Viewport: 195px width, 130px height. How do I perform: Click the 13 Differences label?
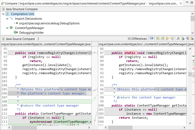(137, 39)
